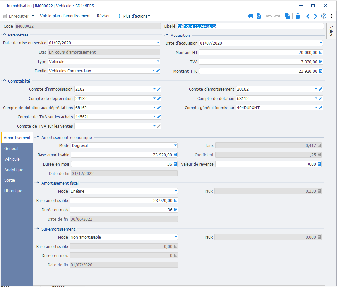Click the Réviser button
The image size is (337, 287).
point(103,16)
